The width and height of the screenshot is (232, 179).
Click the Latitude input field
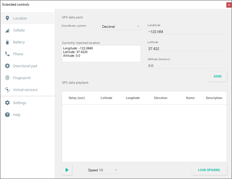click(x=187, y=49)
